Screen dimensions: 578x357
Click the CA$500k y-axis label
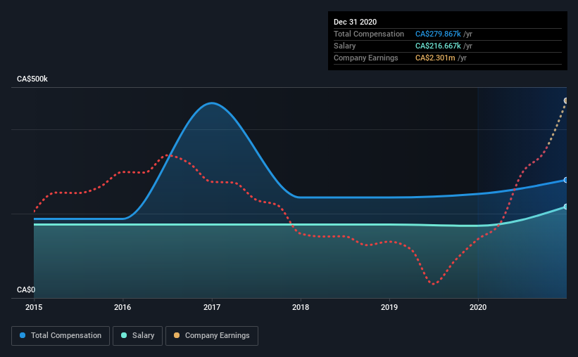(x=32, y=79)
